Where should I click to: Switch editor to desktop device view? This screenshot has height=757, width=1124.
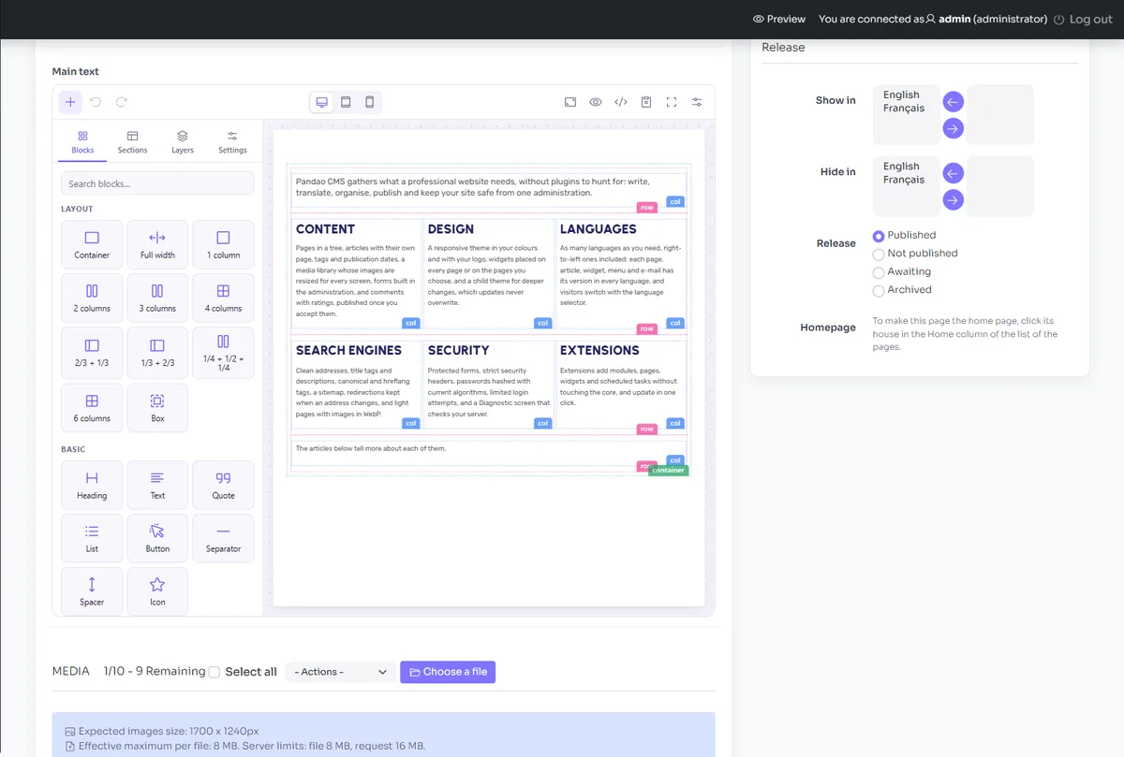(322, 102)
